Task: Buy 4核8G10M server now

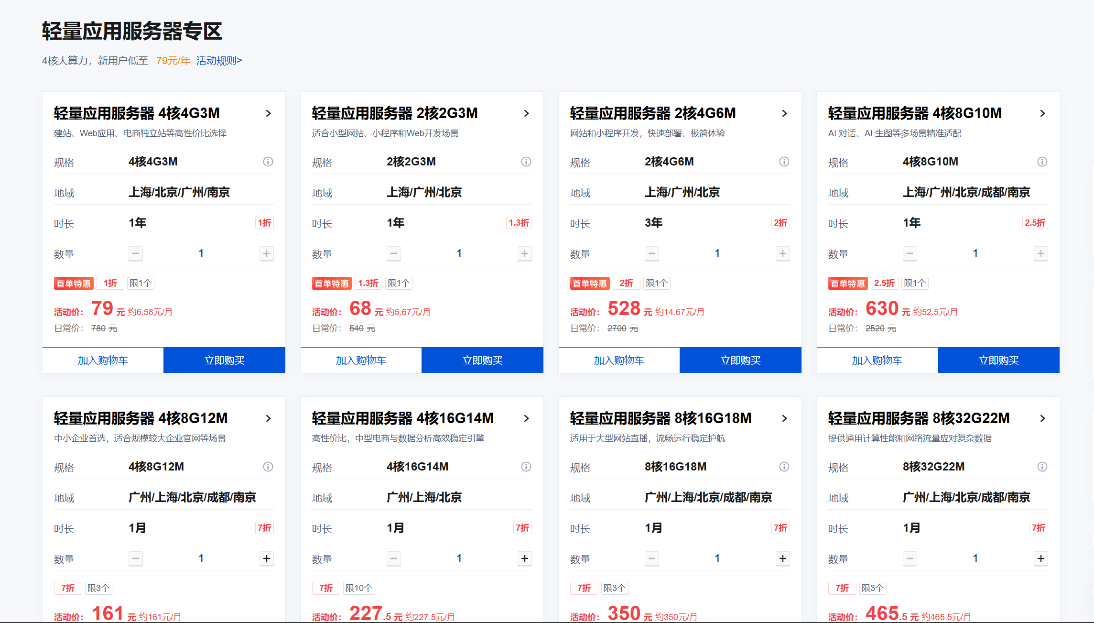Action: pos(998,360)
